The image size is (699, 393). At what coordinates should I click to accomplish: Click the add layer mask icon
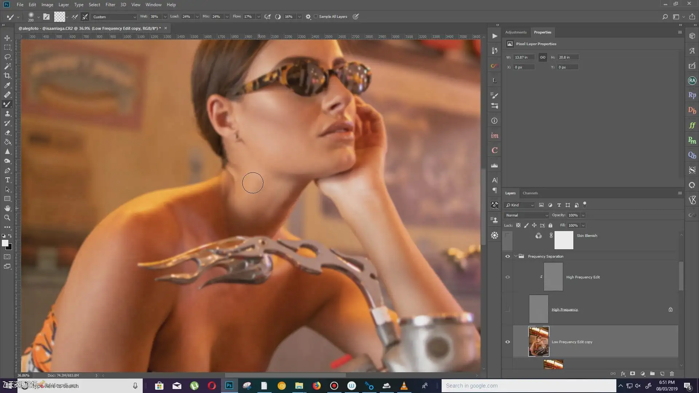633,374
